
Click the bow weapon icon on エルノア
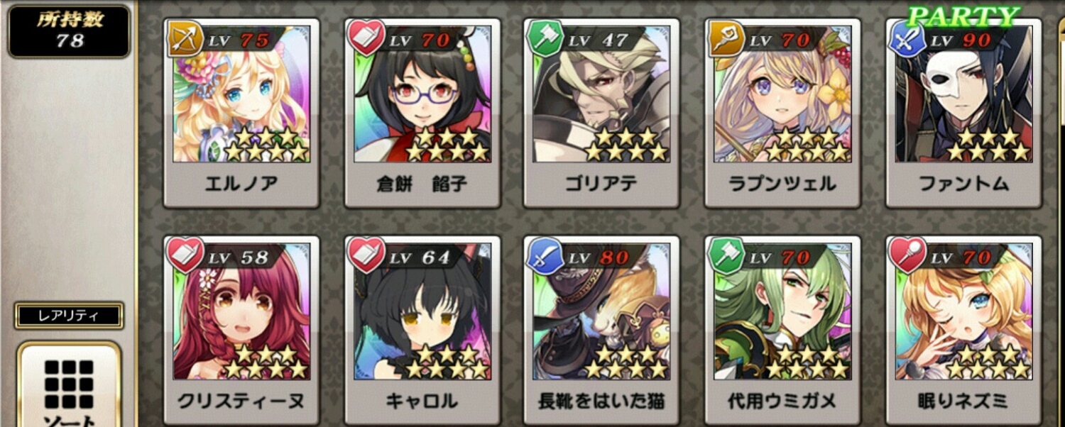click(183, 38)
